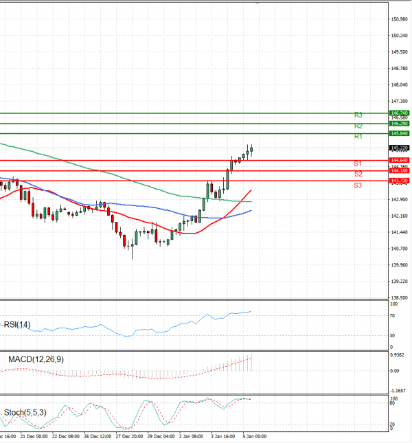This screenshot has height=443, width=412.
Task: Click the 147.300 axis value
Action: click(x=399, y=101)
